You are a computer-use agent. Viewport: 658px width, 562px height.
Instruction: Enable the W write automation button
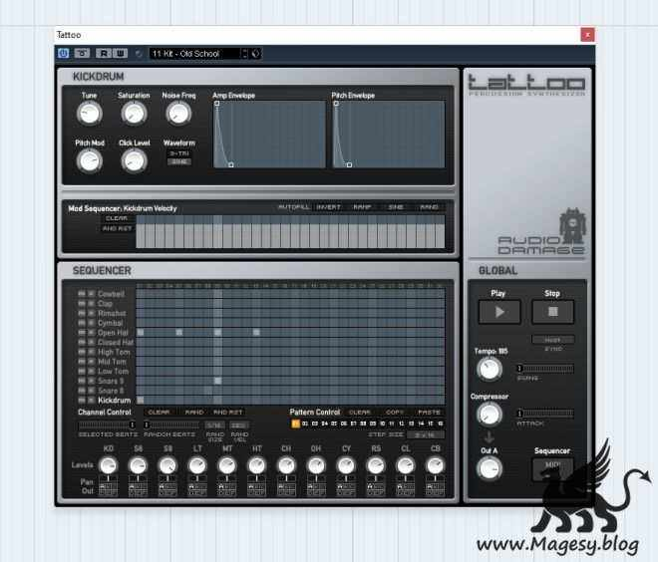(120, 53)
